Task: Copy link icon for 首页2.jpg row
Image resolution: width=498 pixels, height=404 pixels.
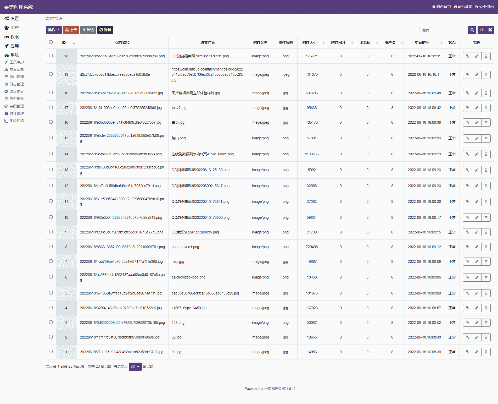Action: (468, 108)
